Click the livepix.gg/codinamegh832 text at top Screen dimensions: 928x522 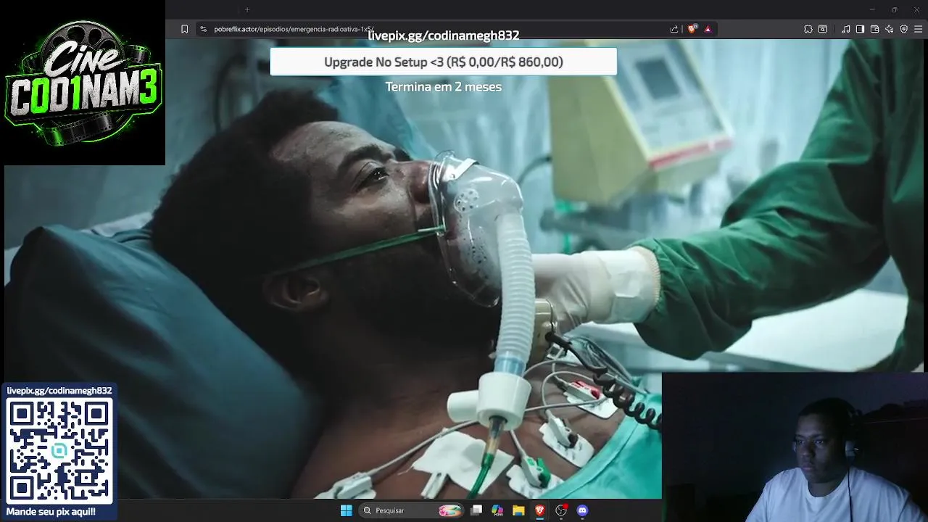pos(443,35)
